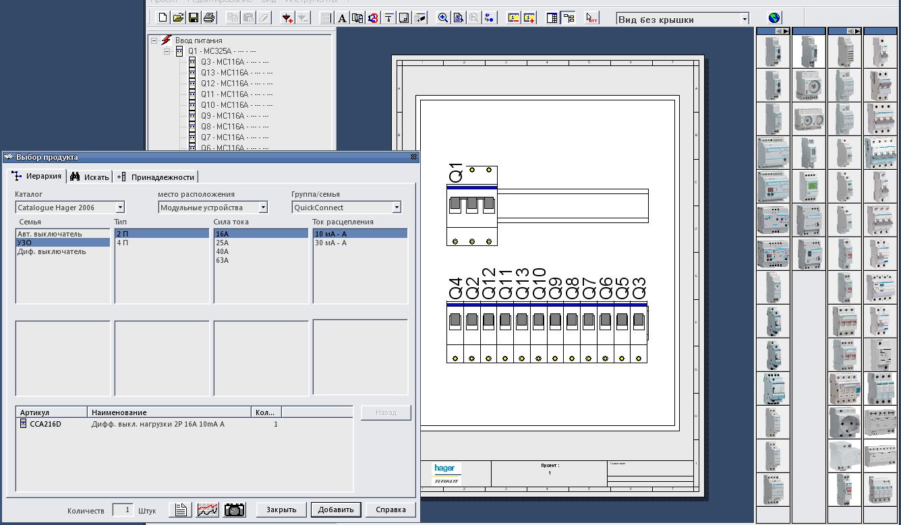This screenshot has width=901, height=525.
Task: Click the Закрыть button
Action: [x=281, y=509]
